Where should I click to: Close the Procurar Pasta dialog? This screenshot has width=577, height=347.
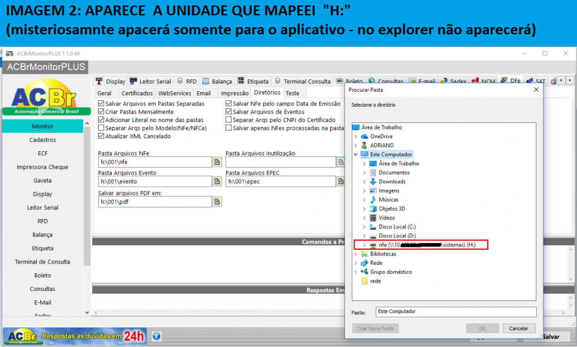point(536,90)
